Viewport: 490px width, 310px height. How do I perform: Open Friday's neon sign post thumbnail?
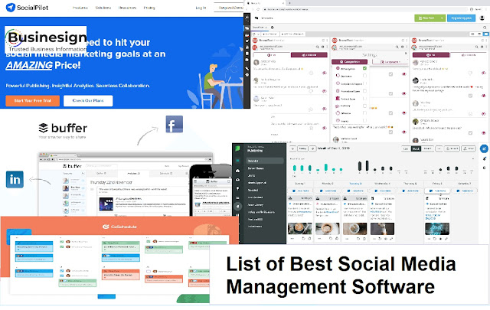[437, 228]
